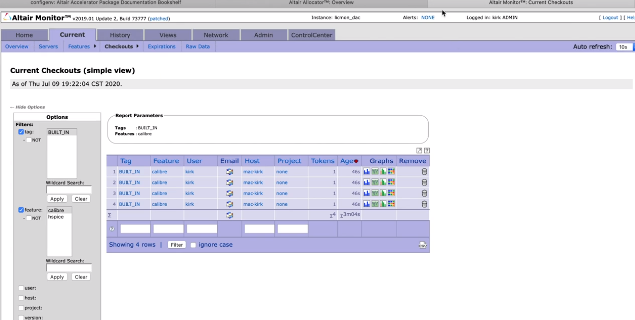This screenshot has height=320, width=635.
Task: Switch to the History tab
Action: (x=120, y=35)
